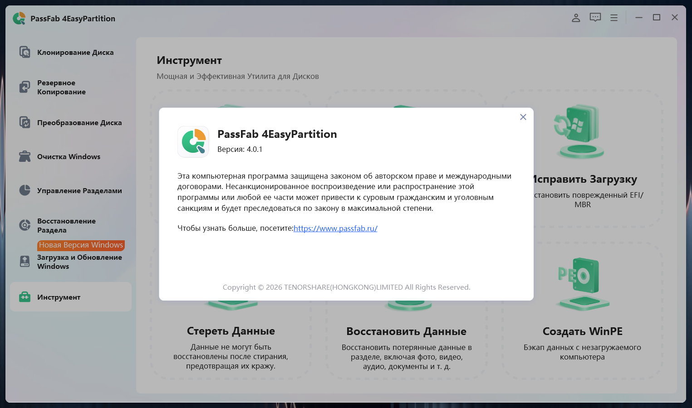Click the disk clone icon in sidebar

coord(25,52)
